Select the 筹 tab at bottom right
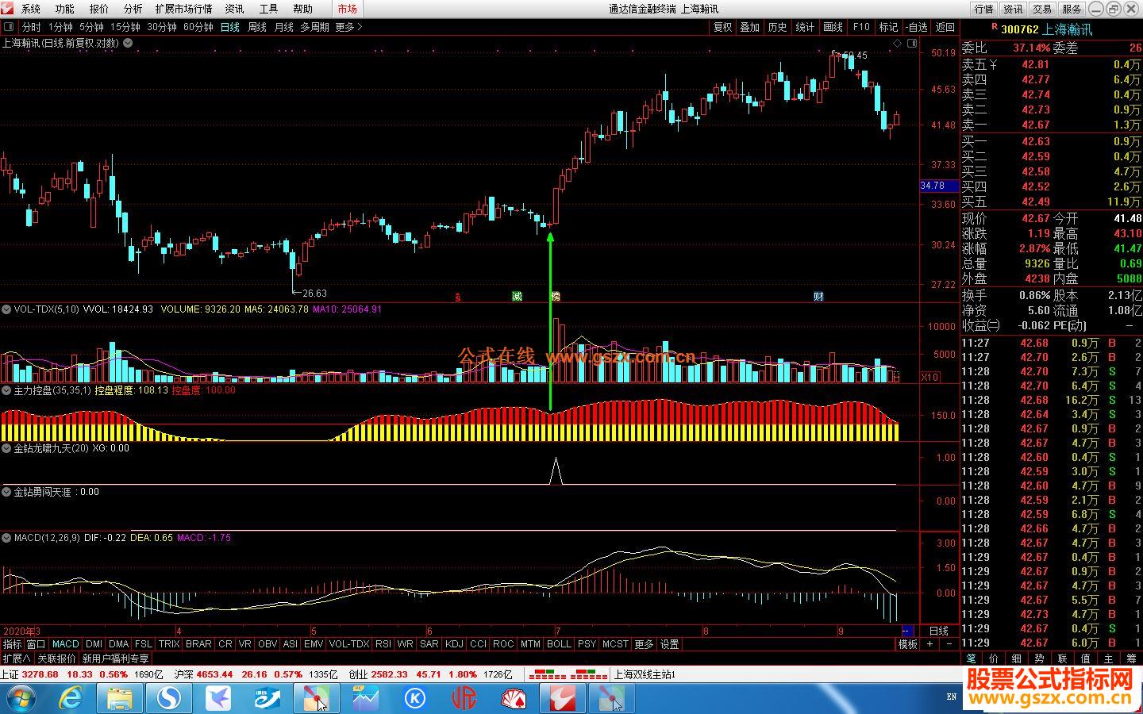Viewport: 1143px width, 714px height. [x=1131, y=658]
